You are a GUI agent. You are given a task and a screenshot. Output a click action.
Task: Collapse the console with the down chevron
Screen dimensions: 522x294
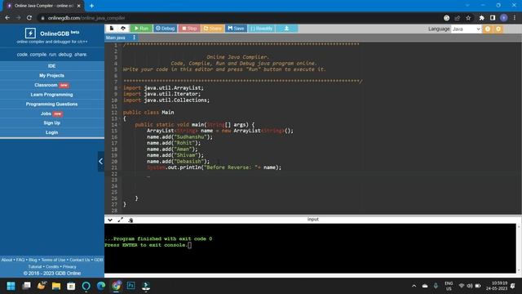[110, 220]
